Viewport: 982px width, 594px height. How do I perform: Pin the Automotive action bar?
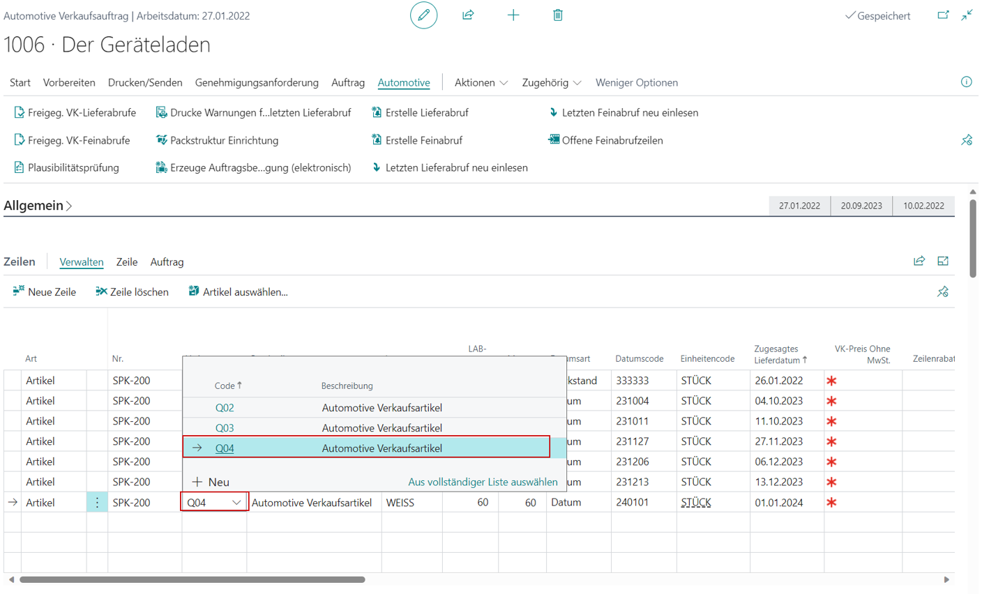click(966, 140)
